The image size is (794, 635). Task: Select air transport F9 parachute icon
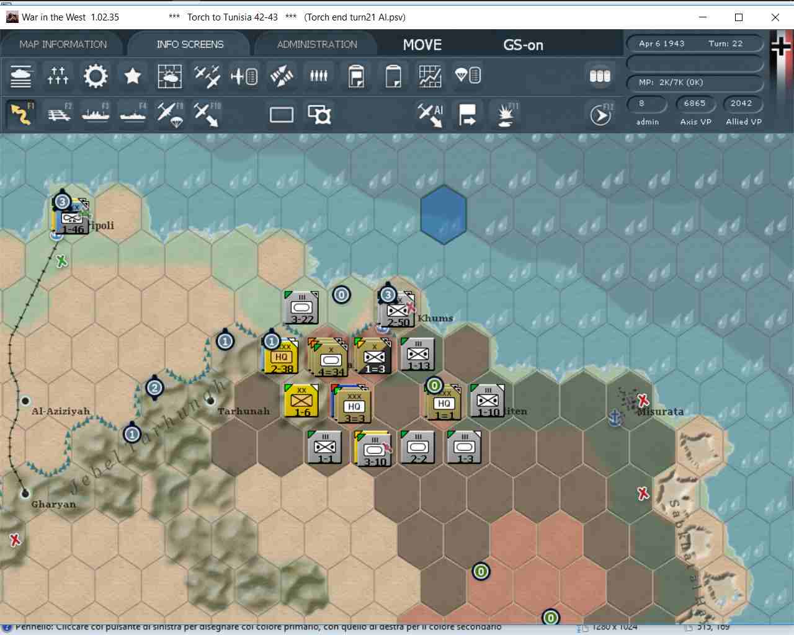[x=170, y=115]
